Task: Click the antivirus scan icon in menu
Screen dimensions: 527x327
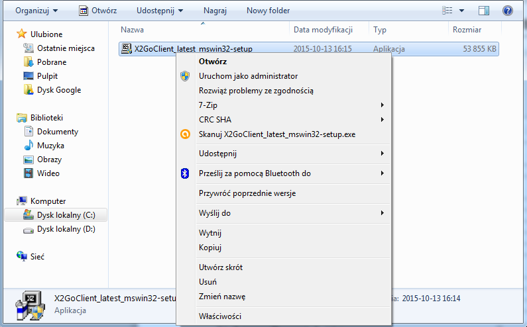Action: [185, 134]
